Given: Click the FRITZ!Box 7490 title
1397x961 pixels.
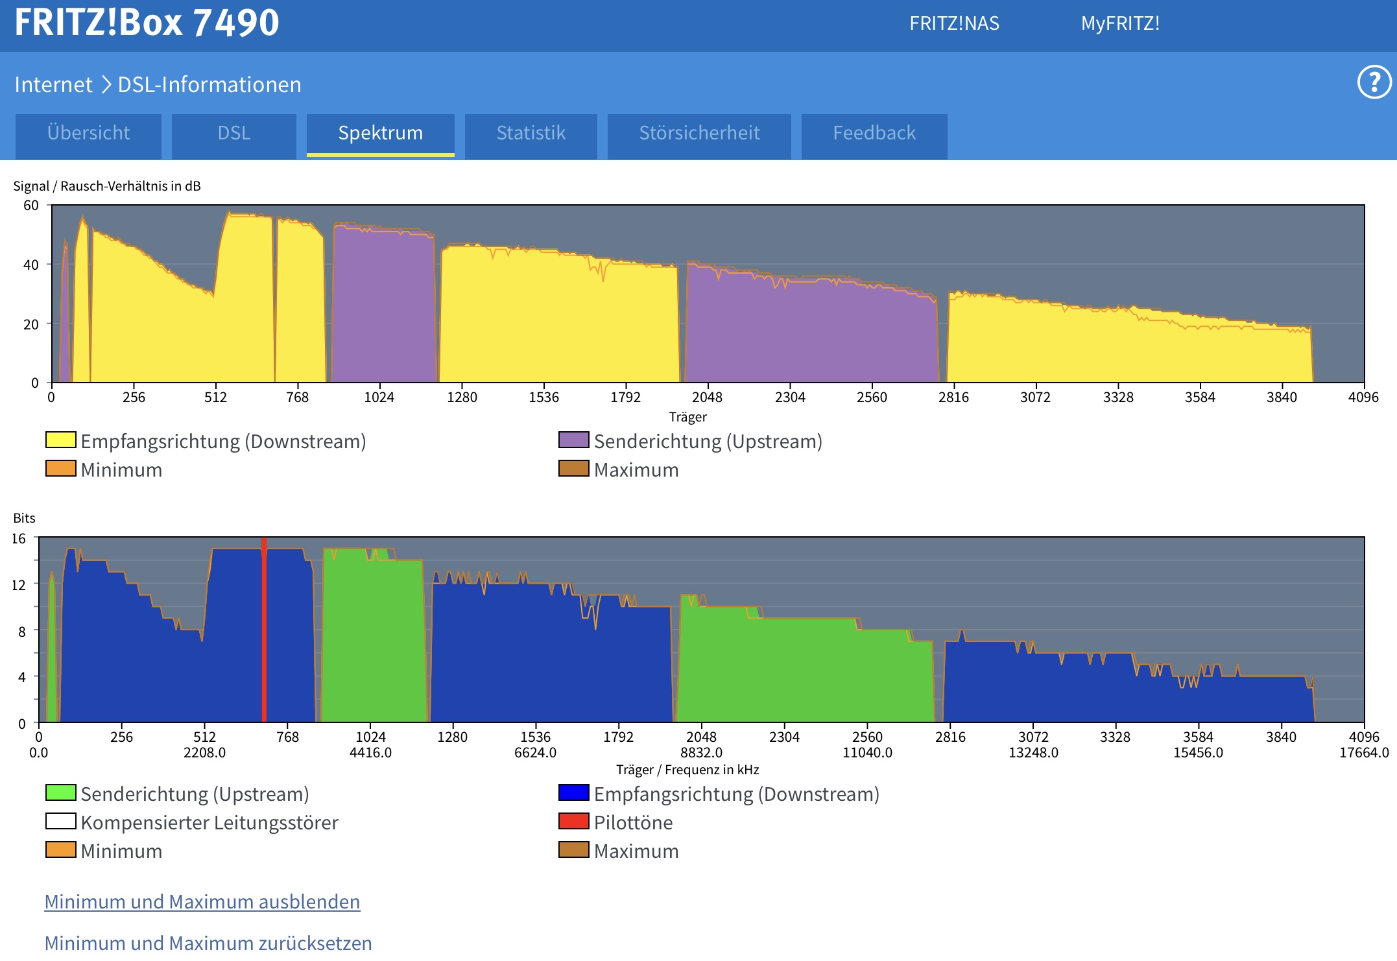Looking at the screenshot, I should tap(147, 23).
